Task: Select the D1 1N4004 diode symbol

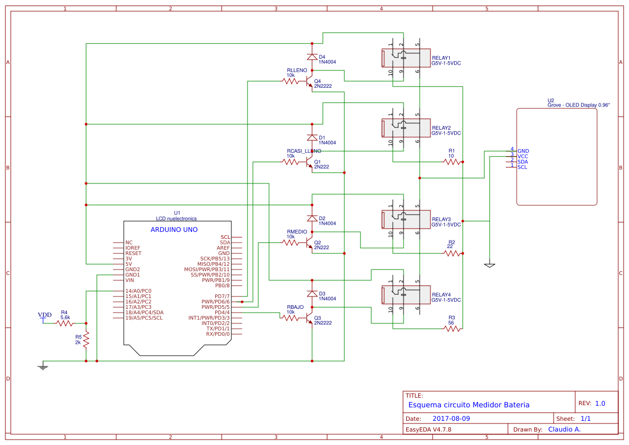Action: tap(312, 137)
